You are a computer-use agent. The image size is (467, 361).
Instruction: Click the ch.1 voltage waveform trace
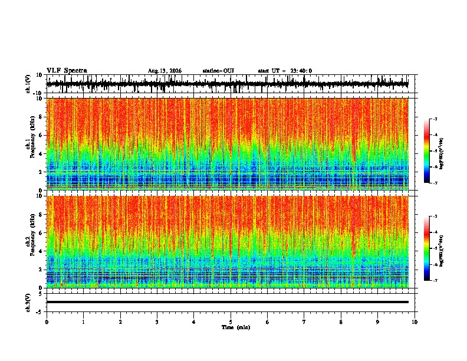pyautogui.click(x=227, y=84)
